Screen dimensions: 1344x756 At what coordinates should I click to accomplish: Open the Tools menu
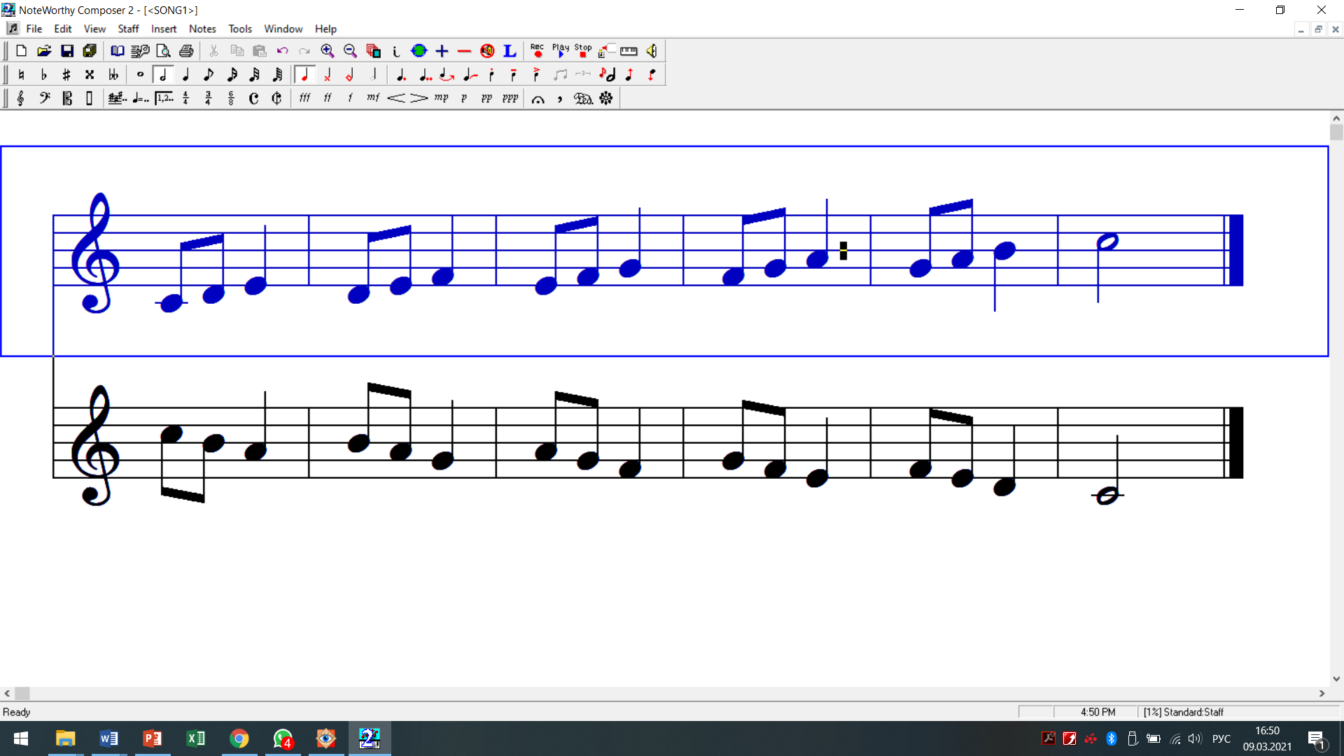coord(239,29)
